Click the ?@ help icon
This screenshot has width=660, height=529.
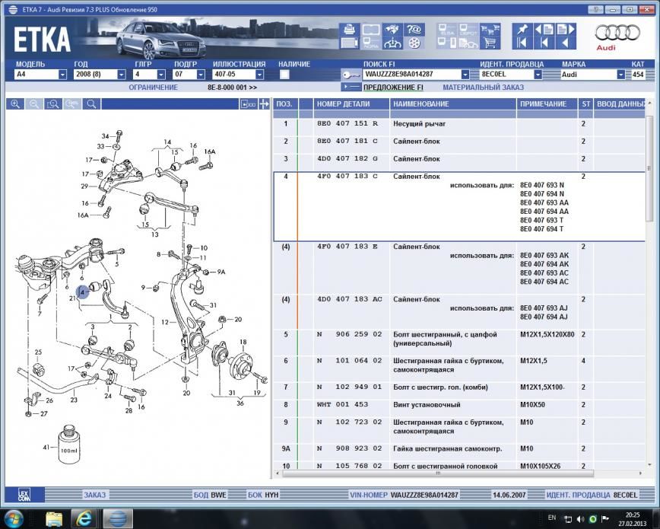point(414,30)
